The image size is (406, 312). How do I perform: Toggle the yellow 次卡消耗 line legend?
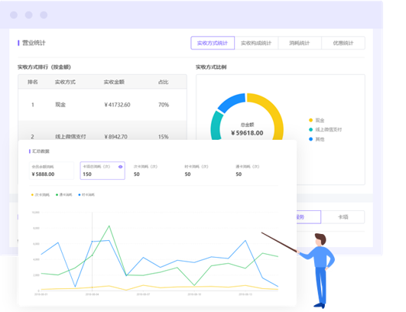tap(41, 195)
